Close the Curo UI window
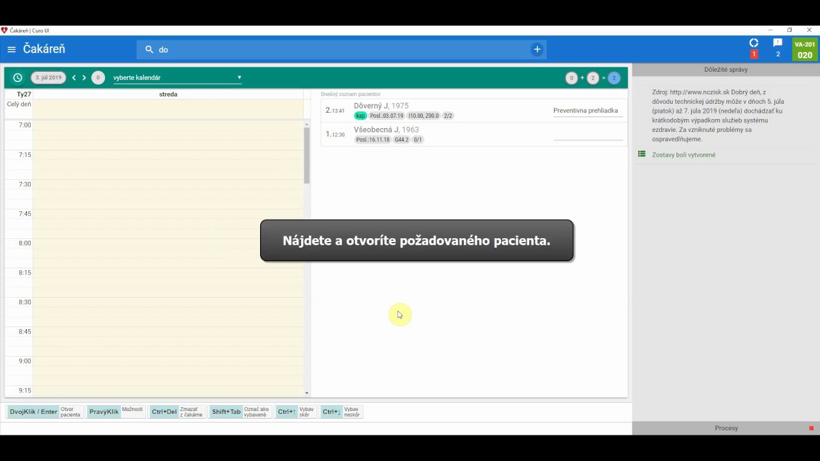This screenshot has height=461, width=820. click(809, 30)
